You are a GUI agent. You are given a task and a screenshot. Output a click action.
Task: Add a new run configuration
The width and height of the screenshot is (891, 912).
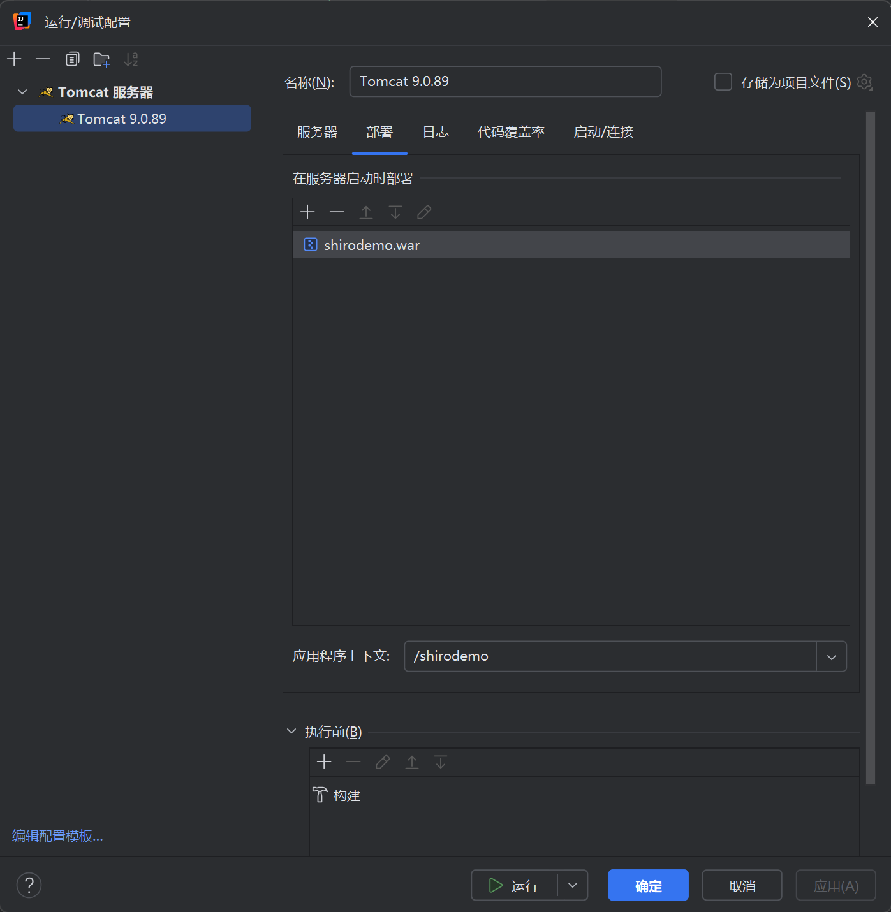14,59
